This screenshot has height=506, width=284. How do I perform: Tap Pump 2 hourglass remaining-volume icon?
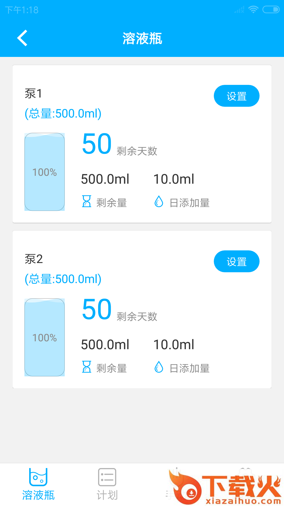[x=87, y=367]
